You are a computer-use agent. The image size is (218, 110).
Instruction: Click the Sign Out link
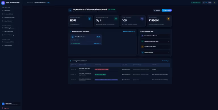5,108
